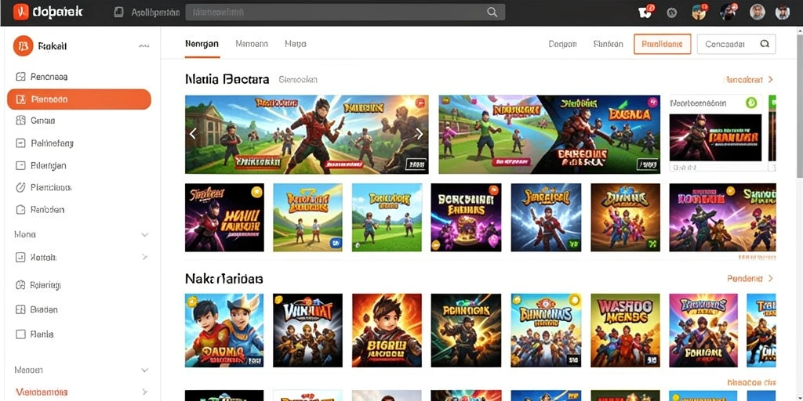Click the icon inside the orange Pienoodo item
803x401 pixels.
(x=20, y=99)
